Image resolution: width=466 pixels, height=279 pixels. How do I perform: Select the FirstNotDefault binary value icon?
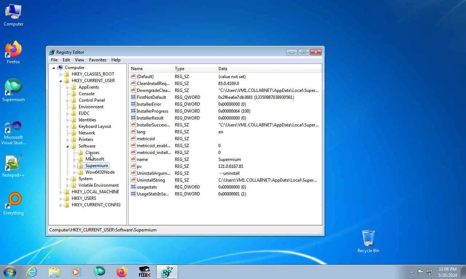(133, 97)
